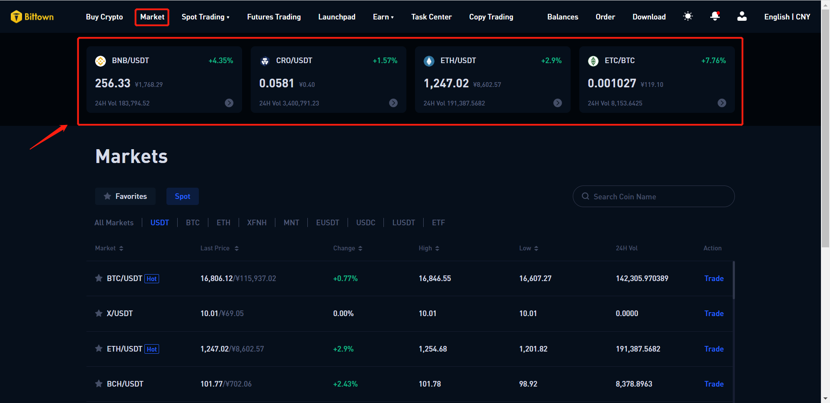Switch to Favorites tab
This screenshot has width=830, height=403.
[125, 196]
